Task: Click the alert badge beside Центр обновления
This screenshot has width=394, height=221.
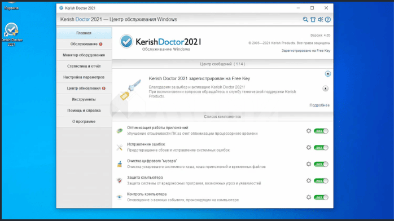Action: (103, 89)
